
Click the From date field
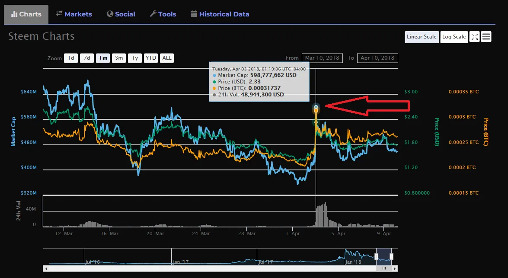[322, 58]
